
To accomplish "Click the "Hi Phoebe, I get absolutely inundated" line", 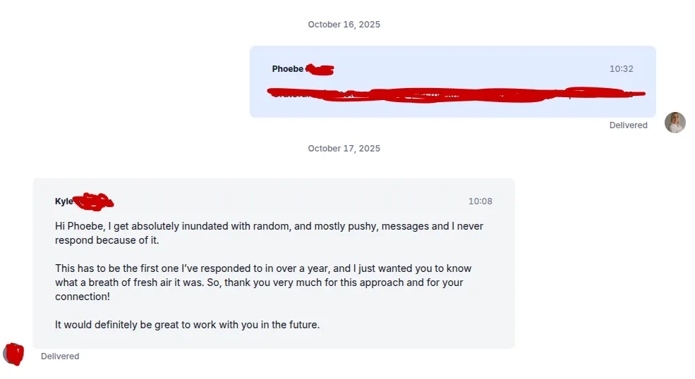I will (x=269, y=226).
